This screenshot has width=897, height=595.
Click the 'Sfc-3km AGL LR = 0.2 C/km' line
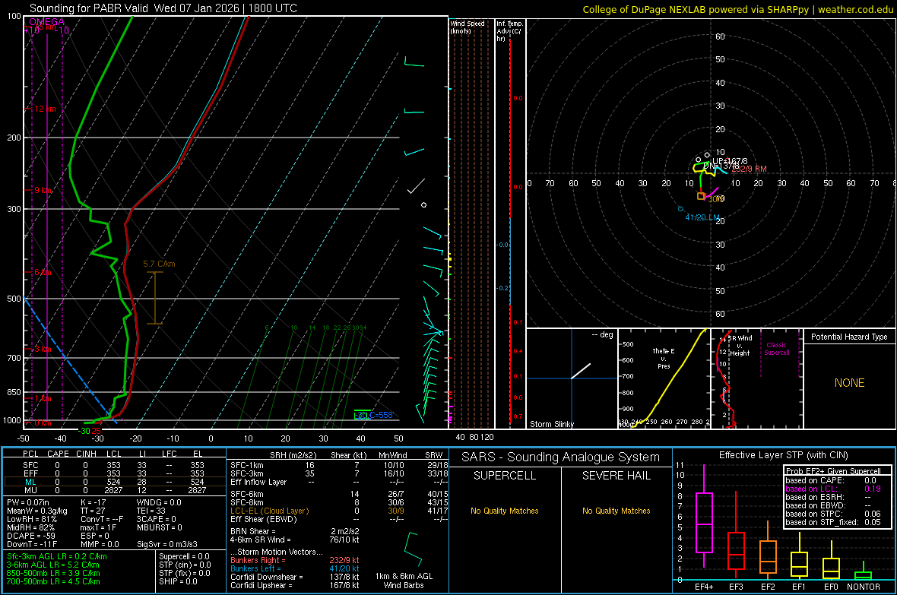(57, 556)
